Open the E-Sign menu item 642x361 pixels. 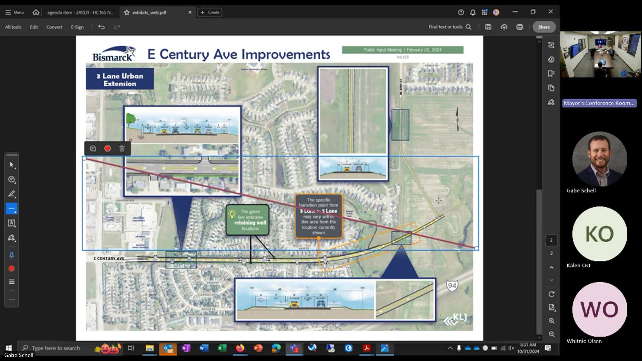click(77, 27)
